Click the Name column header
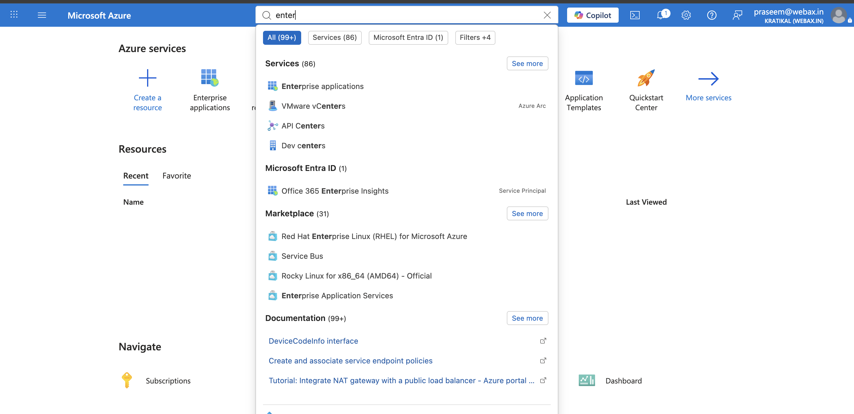This screenshot has height=414, width=854. (x=133, y=202)
